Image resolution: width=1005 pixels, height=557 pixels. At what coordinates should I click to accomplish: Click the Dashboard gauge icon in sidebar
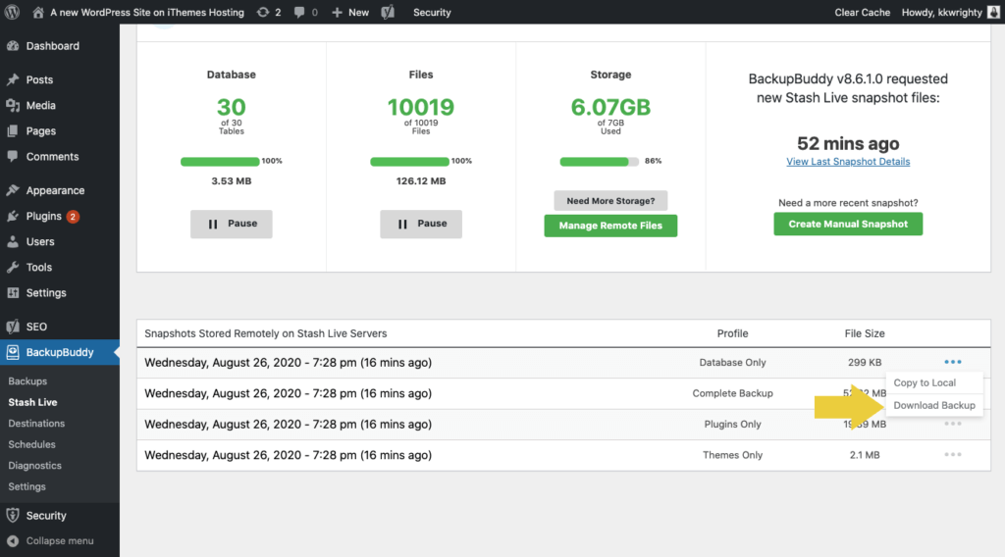tap(13, 46)
